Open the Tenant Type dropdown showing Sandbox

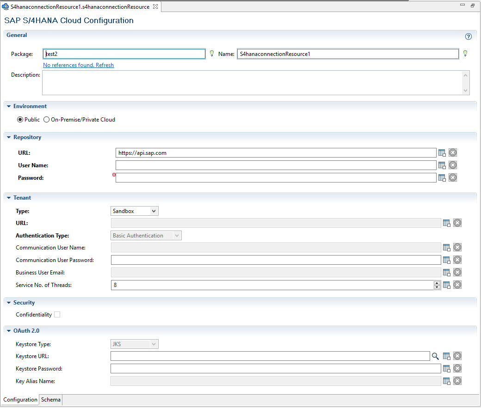coord(135,211)
